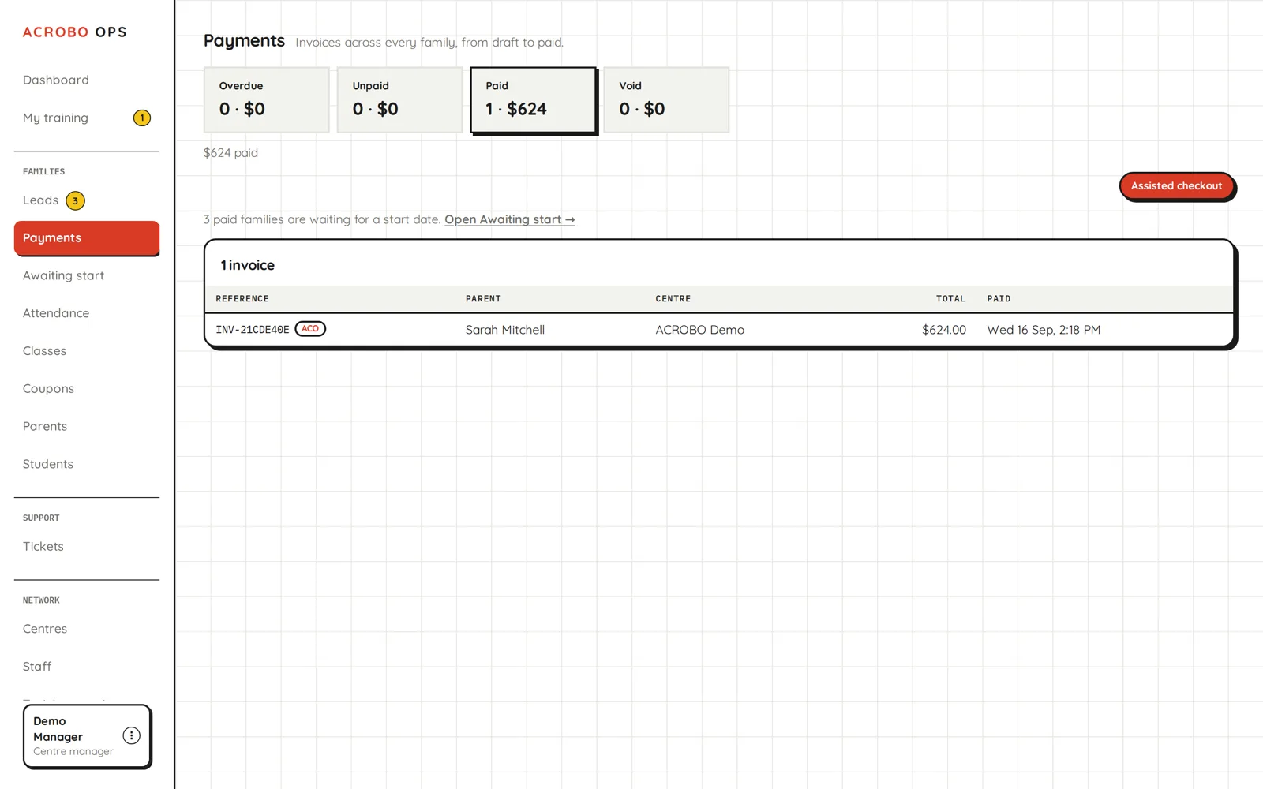Open invoice reference INV-21CDE40E
Image resolution: width=1263 pixels, height=789 pixels.
253,330
